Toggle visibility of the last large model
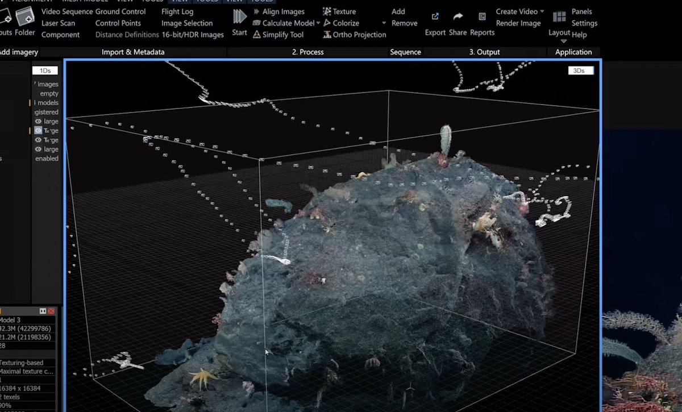This screenshot has width=682, height=412. coord(38,149)
